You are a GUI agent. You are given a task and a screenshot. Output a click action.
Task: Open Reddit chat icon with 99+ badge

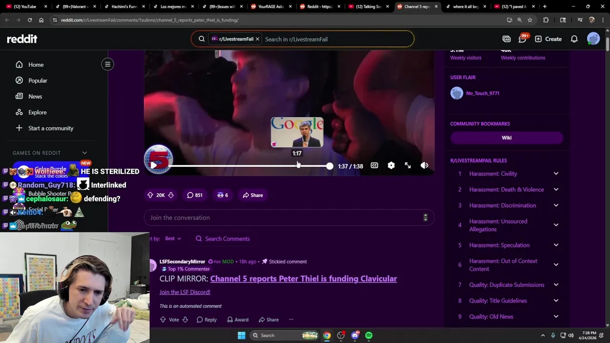coord(523,39)
